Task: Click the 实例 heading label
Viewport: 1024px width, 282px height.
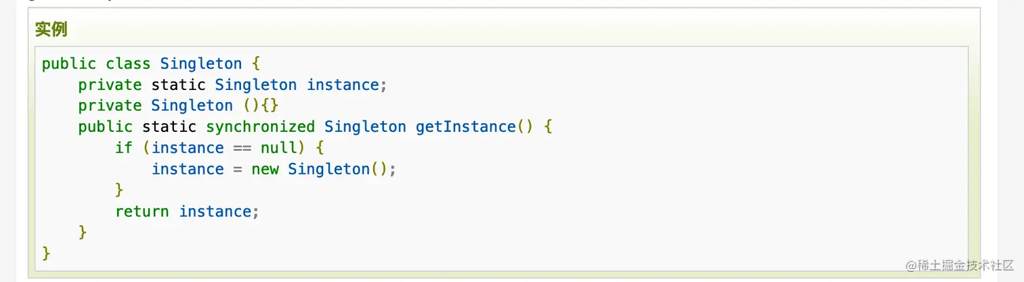Action: pos(51,30)
